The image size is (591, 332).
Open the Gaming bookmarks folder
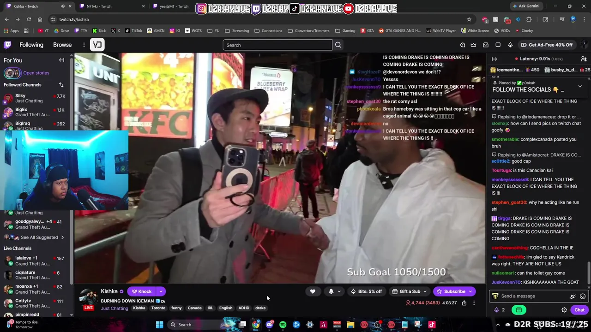tap(345, 31)
